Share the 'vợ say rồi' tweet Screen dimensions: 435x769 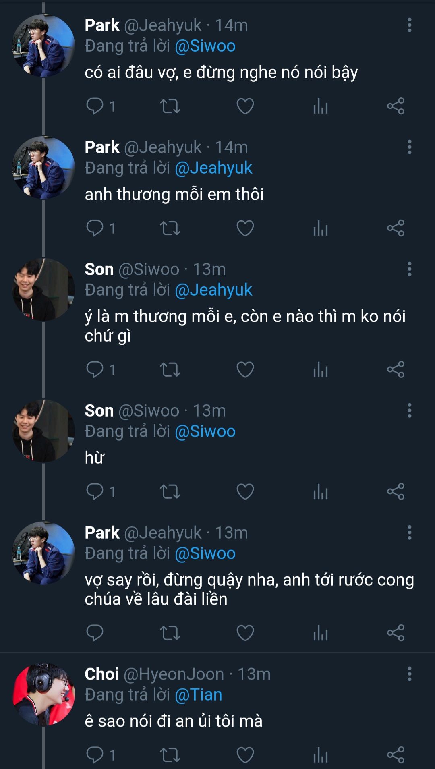pyautogui.click(x=396, y=633)
